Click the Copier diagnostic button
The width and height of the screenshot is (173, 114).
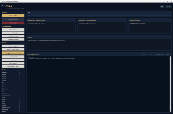(13, 63)
